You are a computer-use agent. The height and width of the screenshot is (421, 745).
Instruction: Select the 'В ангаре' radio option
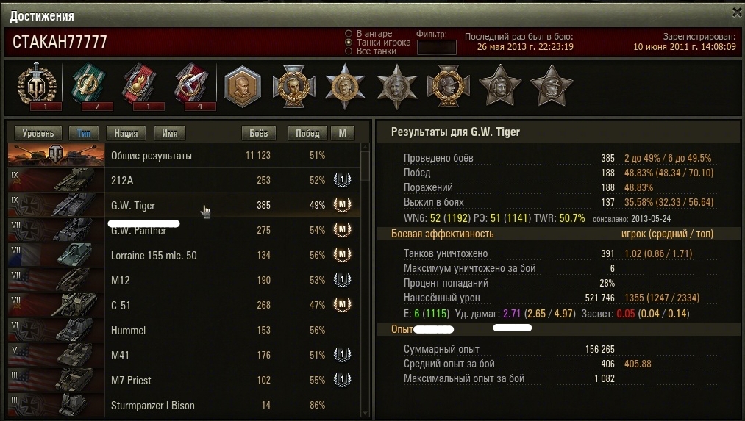point(349,33)
